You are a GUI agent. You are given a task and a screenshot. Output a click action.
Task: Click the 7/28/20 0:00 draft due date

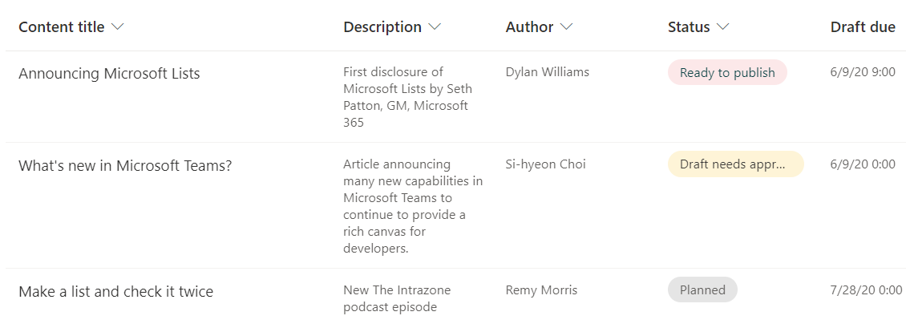[x=866, y=290]
